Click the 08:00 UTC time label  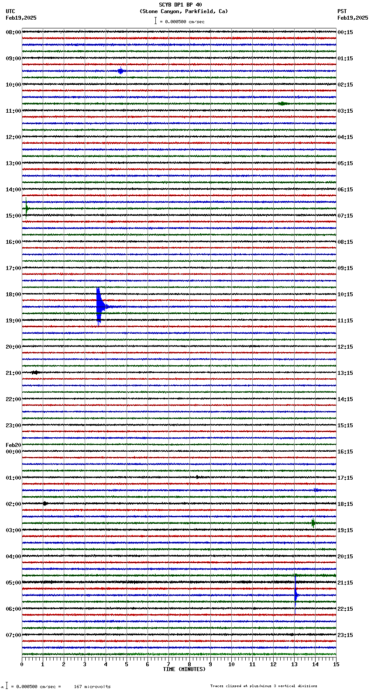coord(14,32)
